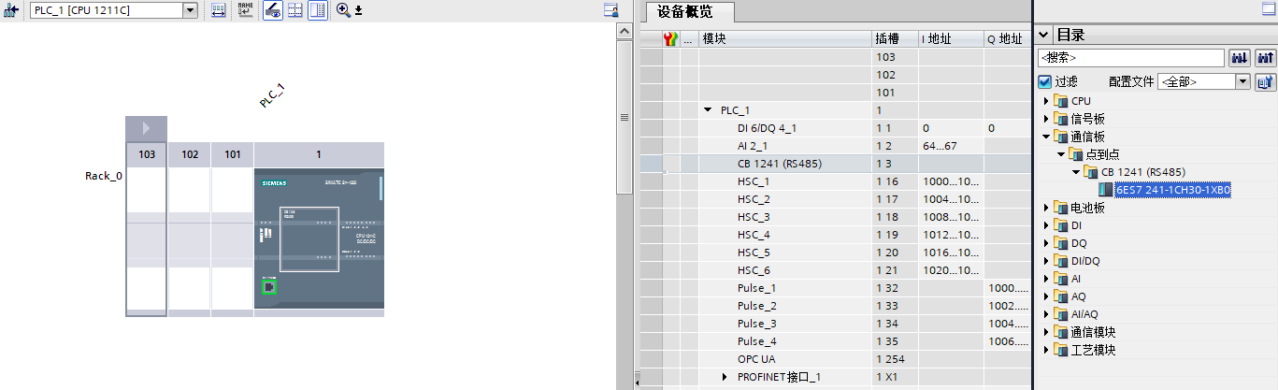The width and height of the screenshot is (1278, 390).
Task: Select the HSC_6 row
Action: coord(836,270)
